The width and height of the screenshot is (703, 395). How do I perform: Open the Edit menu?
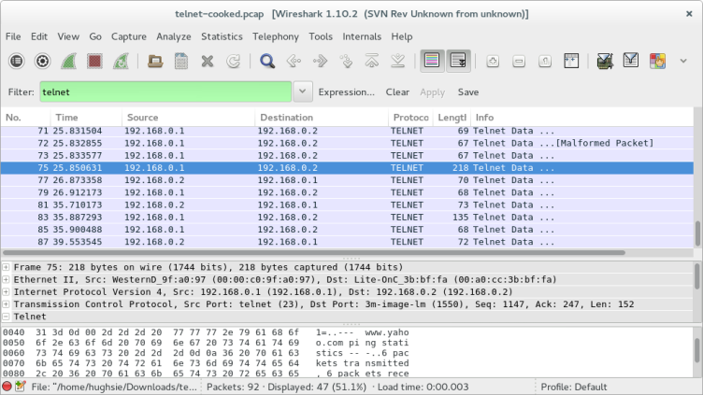(x=39, y=36)
